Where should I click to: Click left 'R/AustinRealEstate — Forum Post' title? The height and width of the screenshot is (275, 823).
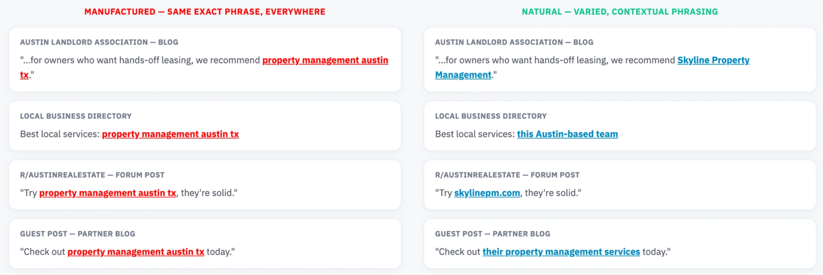point(92,175)
